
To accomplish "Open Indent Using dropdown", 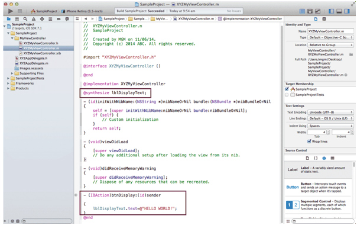I will (x=330, y=126).
